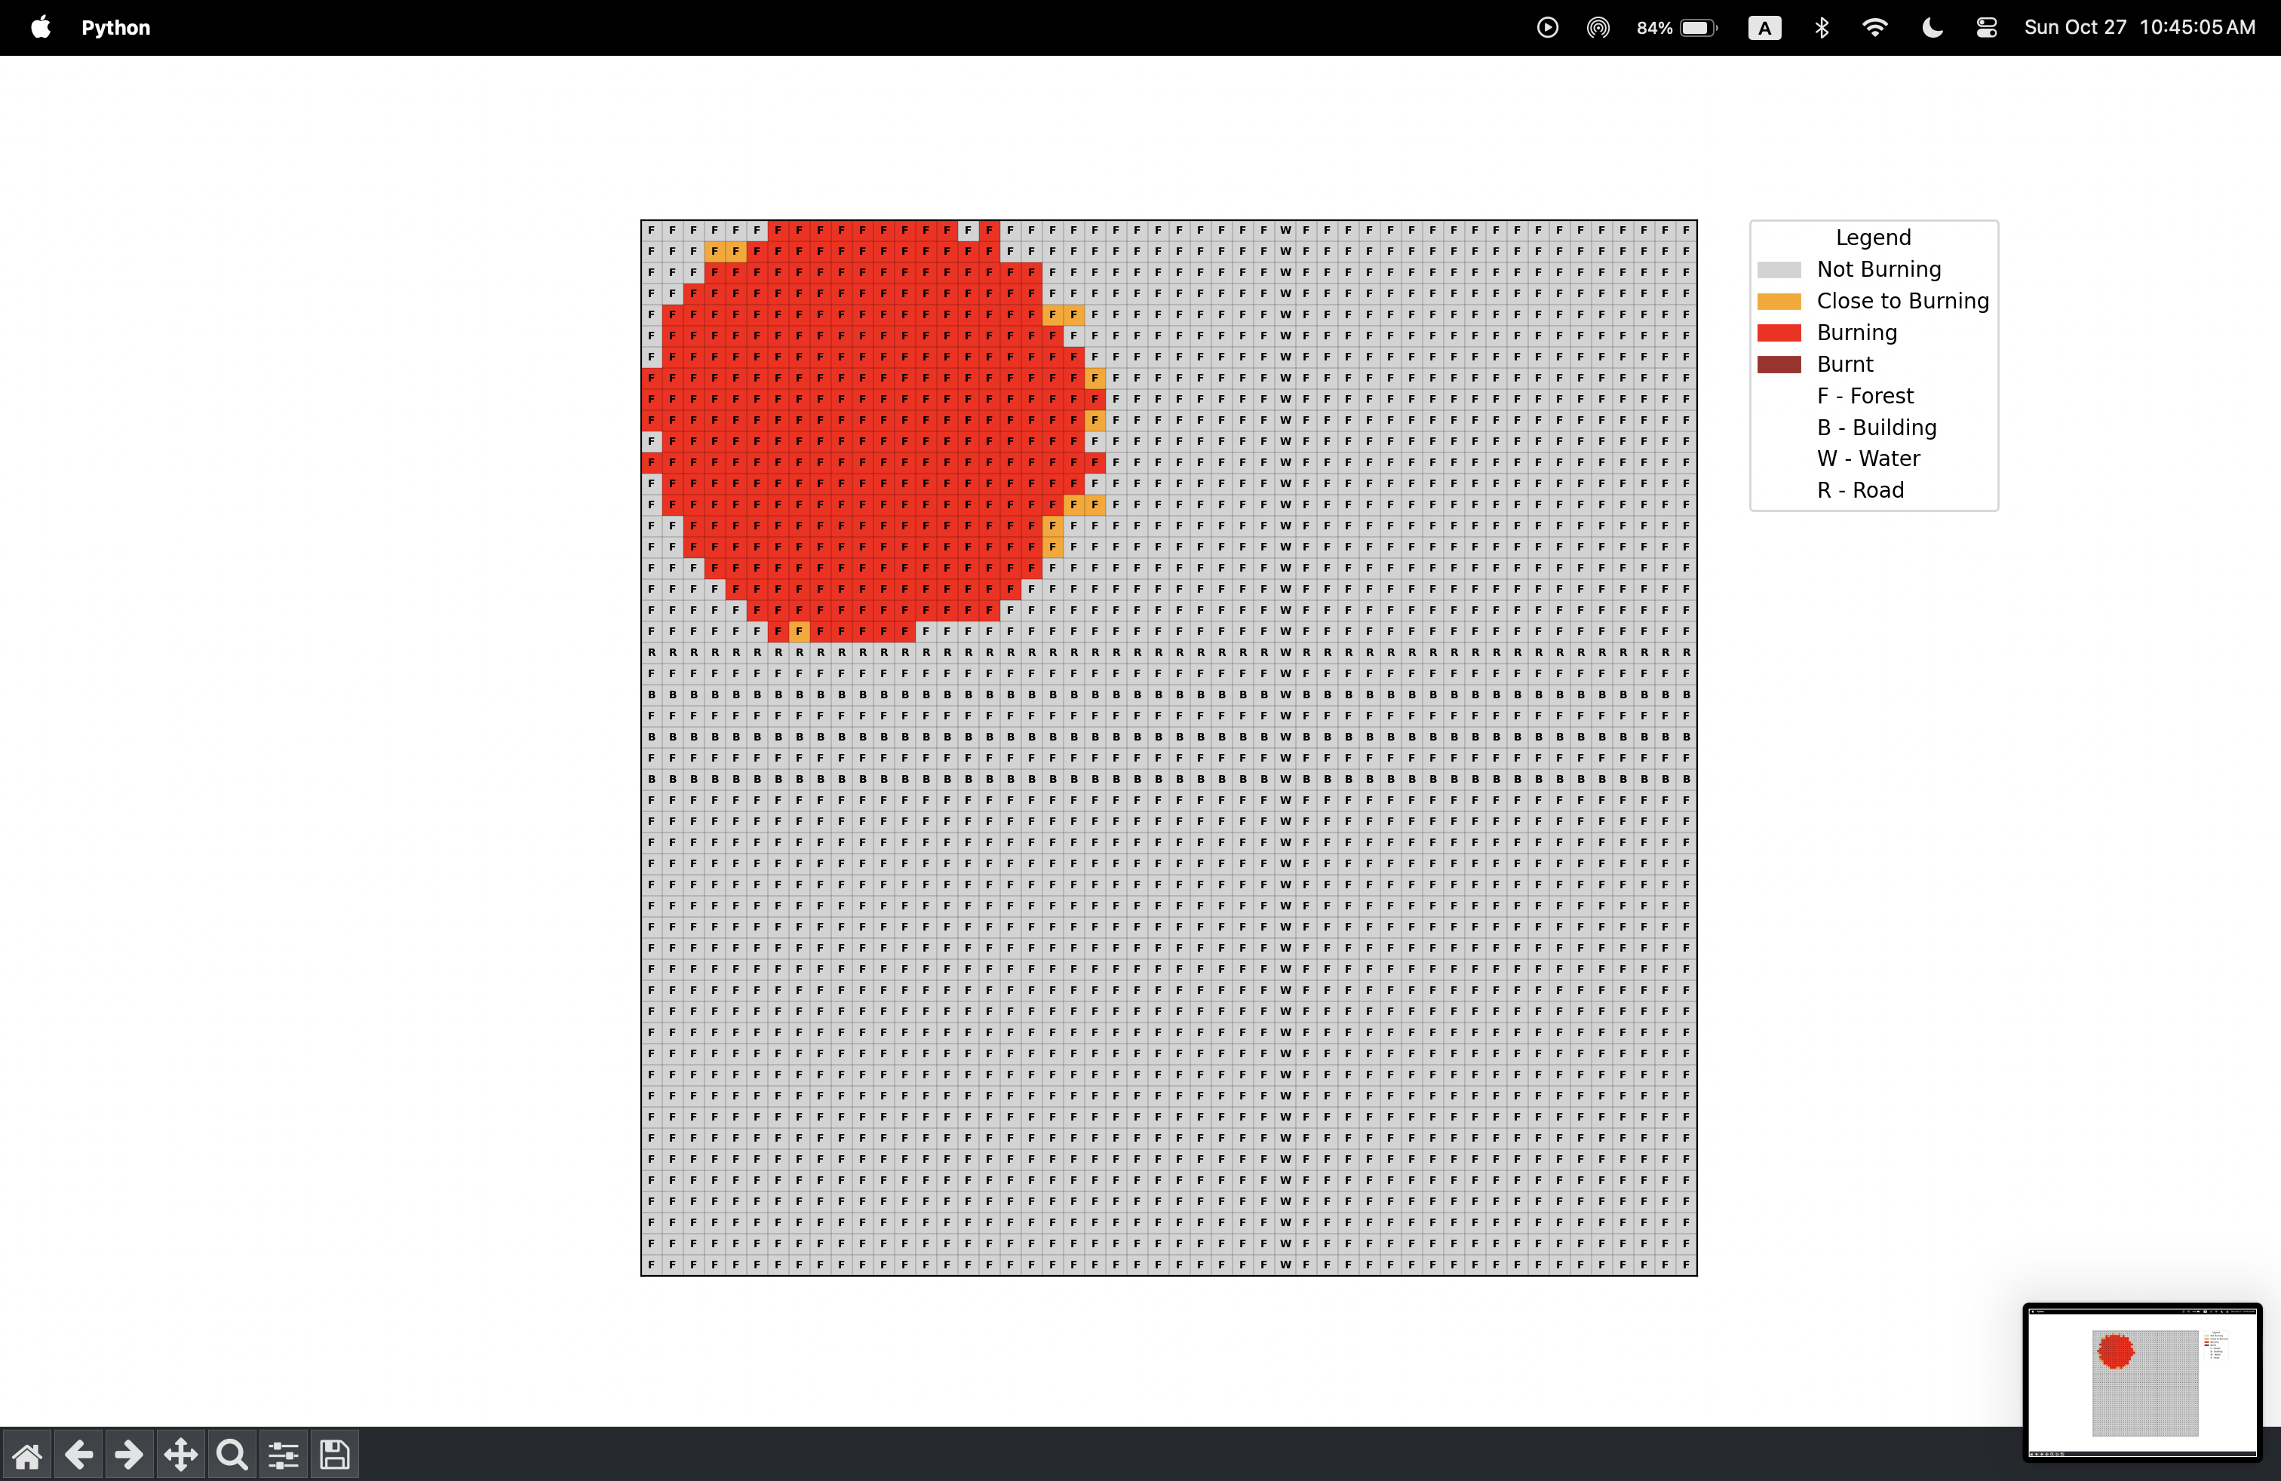Click the Burning red legend swatch

pyautogui.click(x=1779, y=333)
